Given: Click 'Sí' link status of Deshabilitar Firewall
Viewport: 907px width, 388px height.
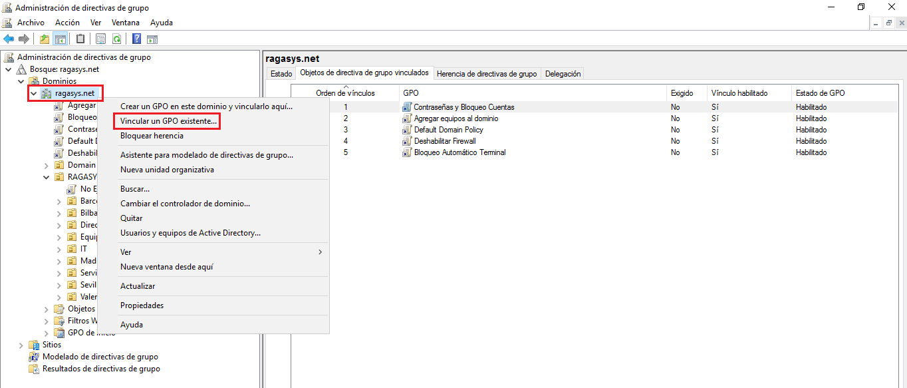Looking at the screenshot, I should [715, 140].
